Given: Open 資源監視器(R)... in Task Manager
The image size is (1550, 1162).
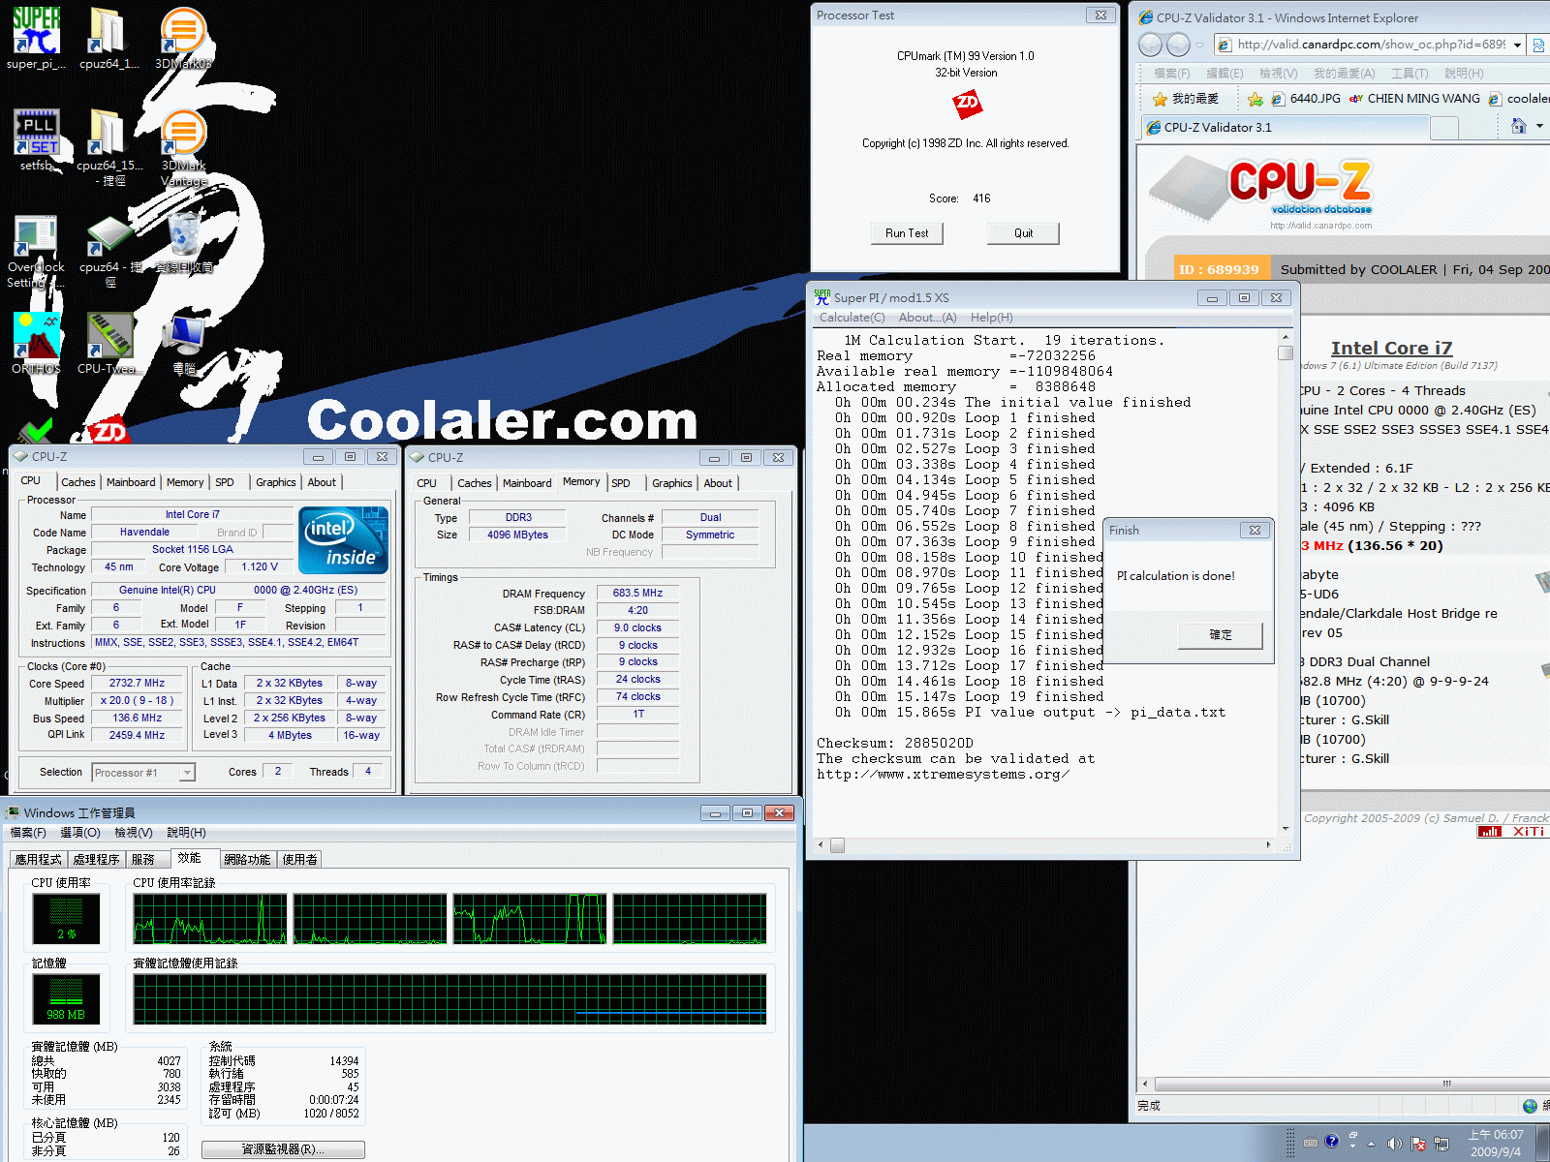Looking at the screenshot, I should (283, 1149).
